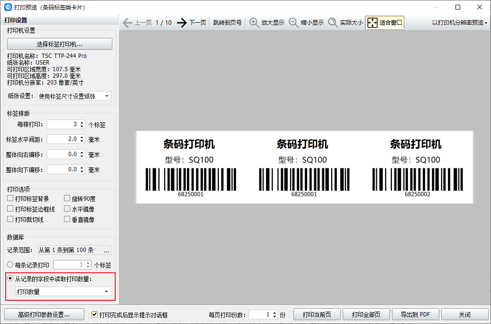Click labels per row input field

pyautogui.click(x=63, y=124)
